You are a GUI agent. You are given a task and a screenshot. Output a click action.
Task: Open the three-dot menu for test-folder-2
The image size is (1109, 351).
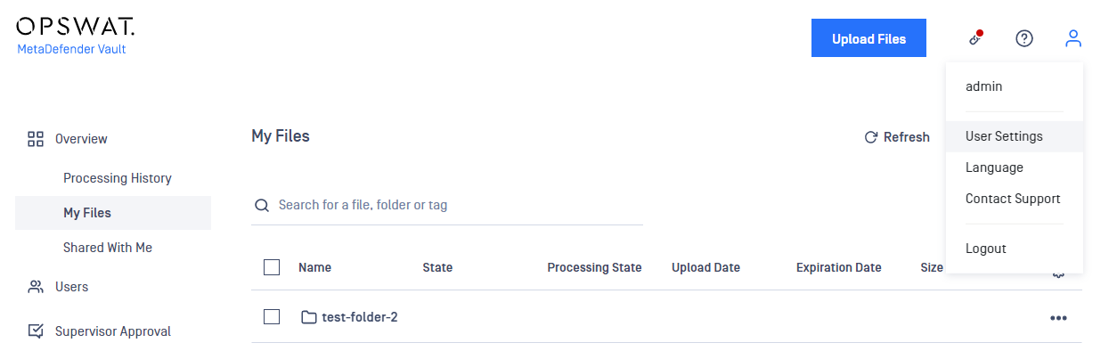click(1058, 318)
